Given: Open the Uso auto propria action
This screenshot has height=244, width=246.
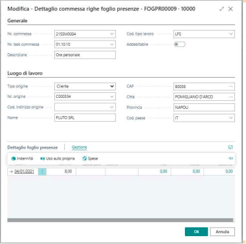Looking at the screenshot, I should (57, 158).
